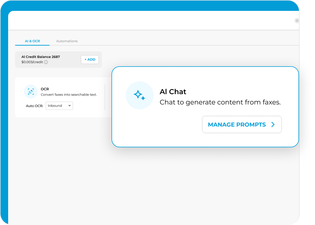The height and width of the screenshot is (225, 315).
Task: Click the MANAGE PROMPTS button
Action: click(x=241, y=124)
